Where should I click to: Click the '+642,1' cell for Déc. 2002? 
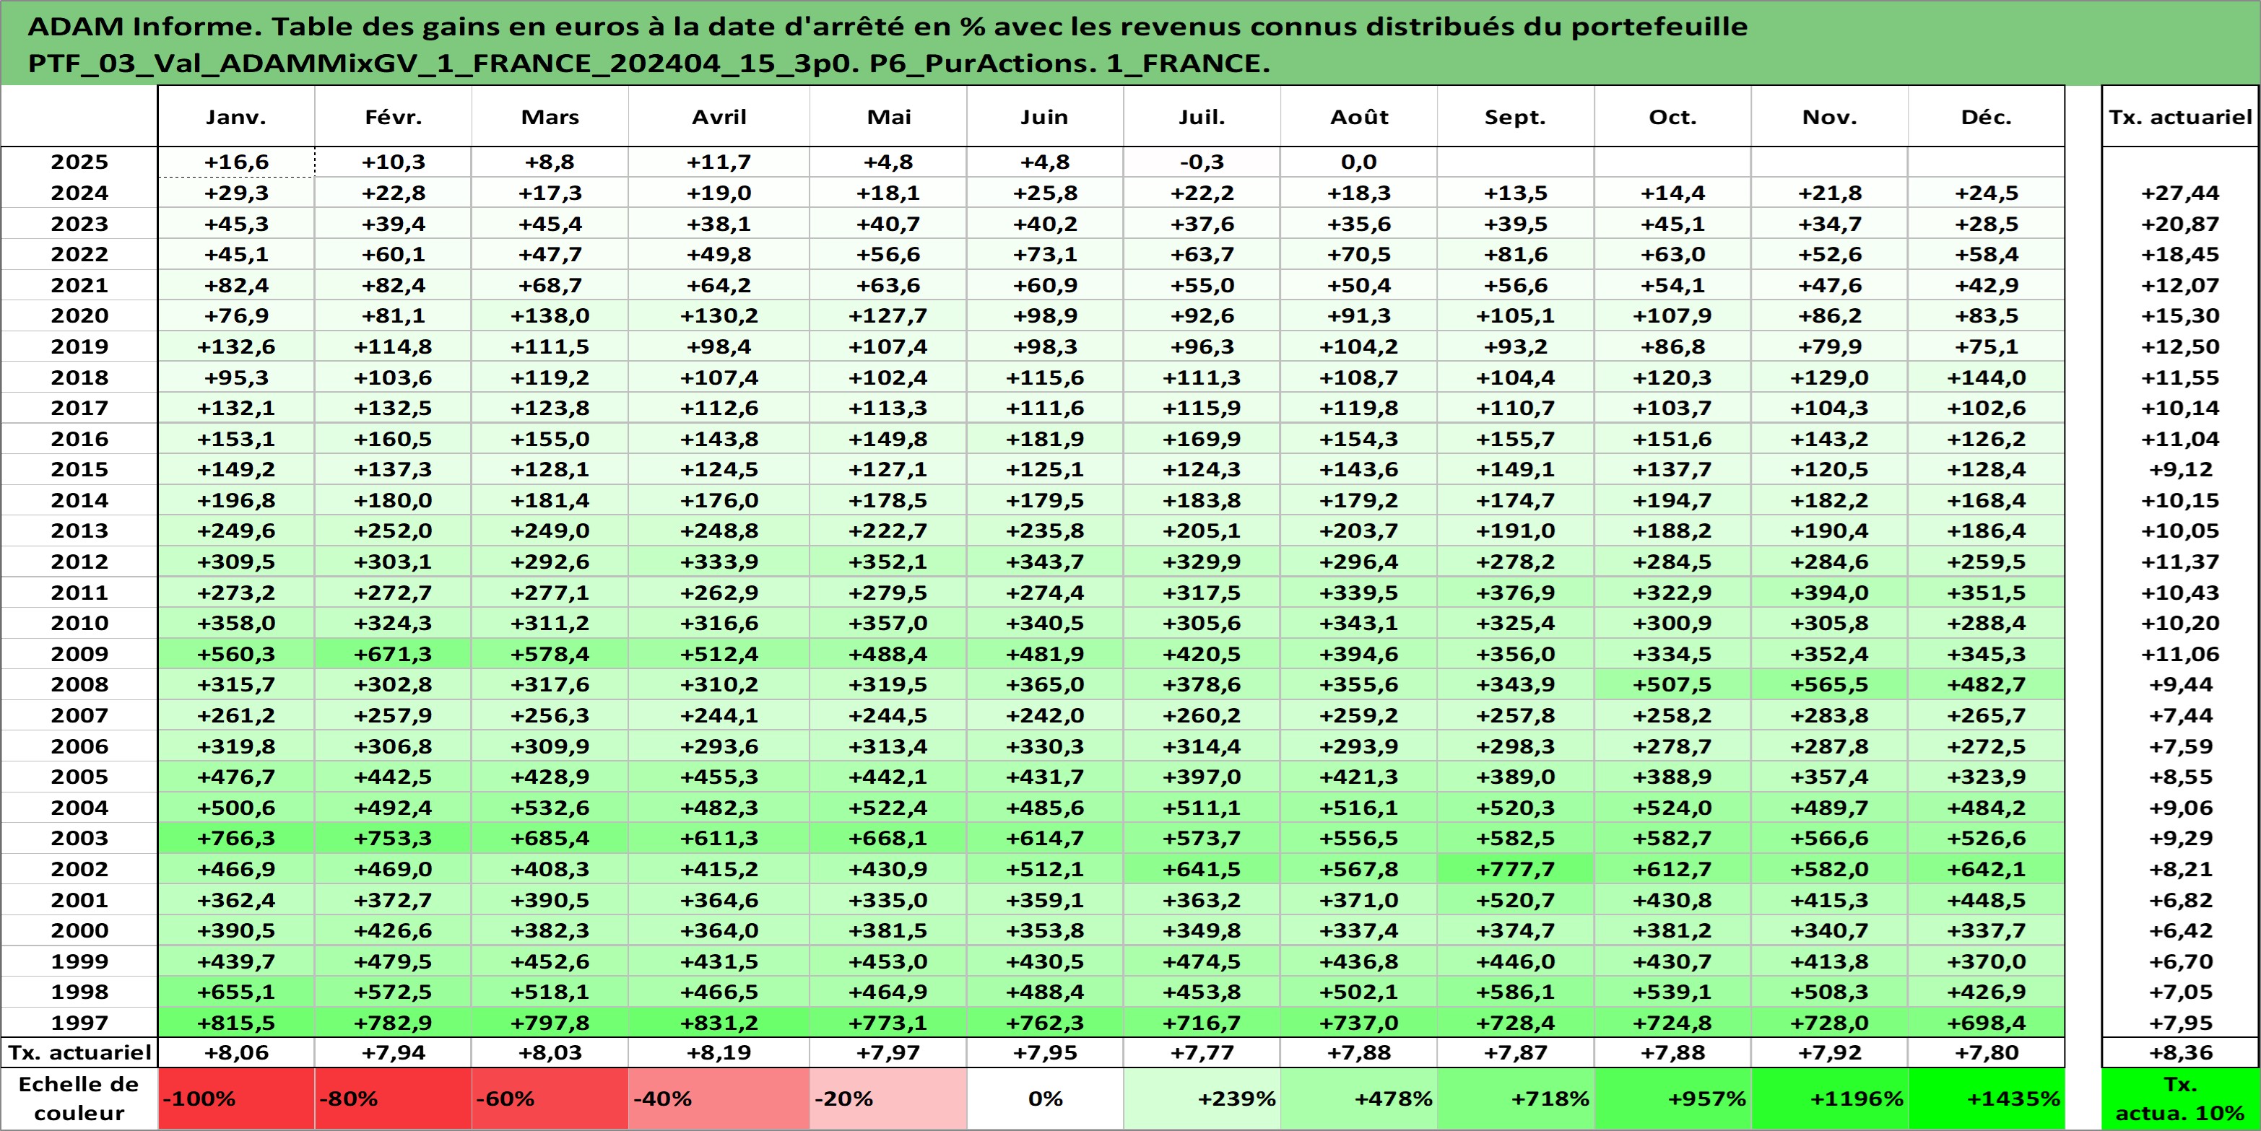(1987, 869)
